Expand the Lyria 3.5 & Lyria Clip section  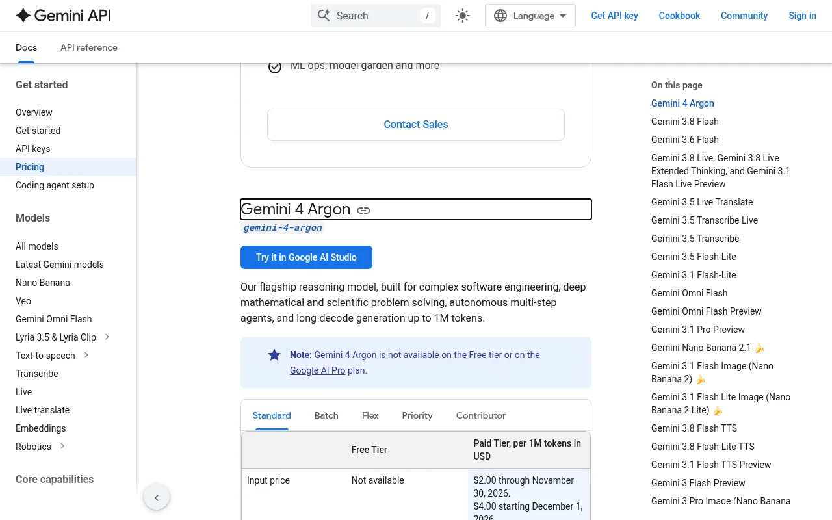tap(107, 337)
